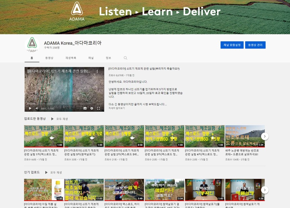Click the 실험 2차 video title text
The width and height of the screenshot is (290, 208).
point(122,152)
